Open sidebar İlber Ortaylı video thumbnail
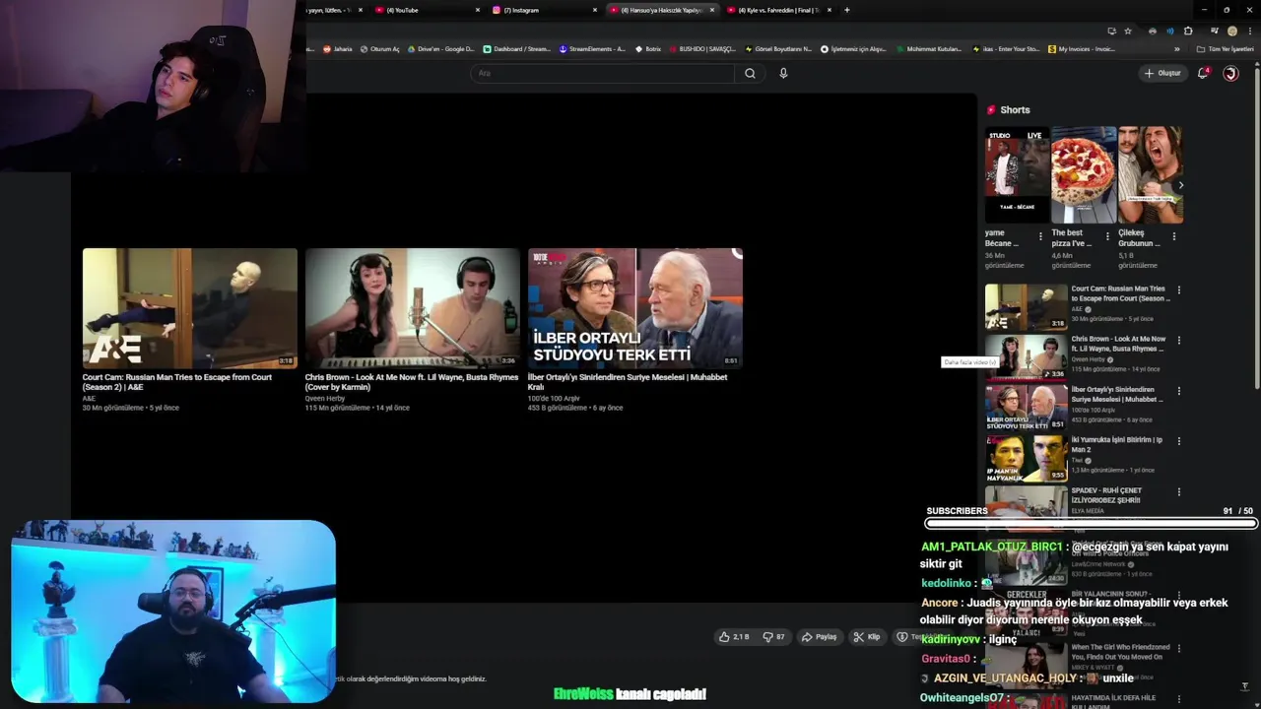This screenshot has width=1261, height=709. 1026,407
